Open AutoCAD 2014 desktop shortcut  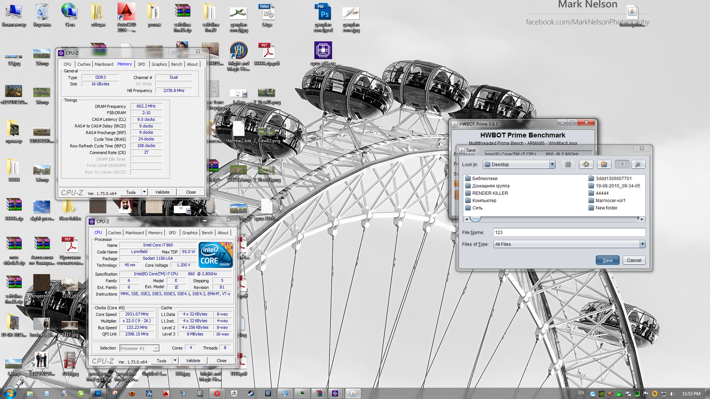[x=126, y=17]
